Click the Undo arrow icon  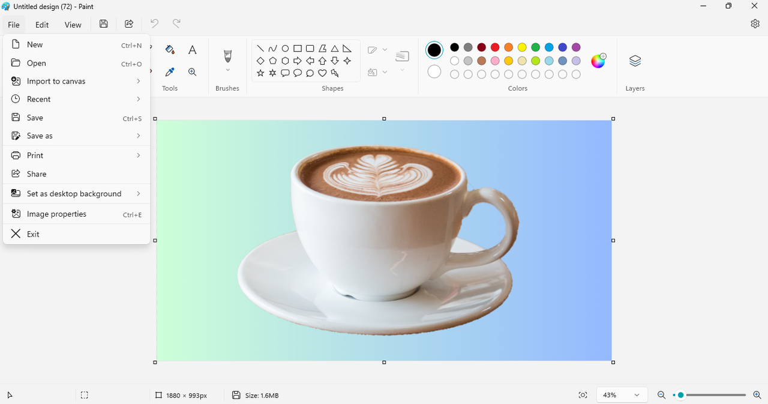[x=154, y=23]
